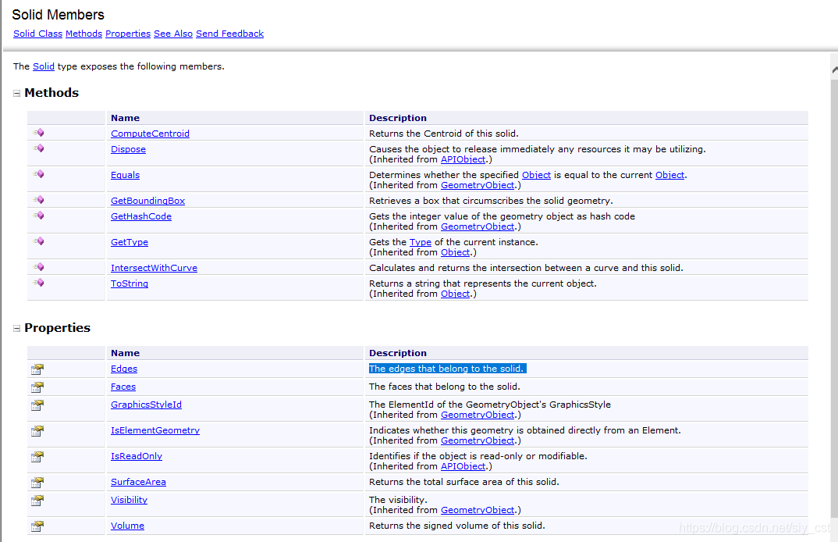The image size is (838, 542).
Task: Open the GetBoundingBox method page
Action: (x=148, y=201)
